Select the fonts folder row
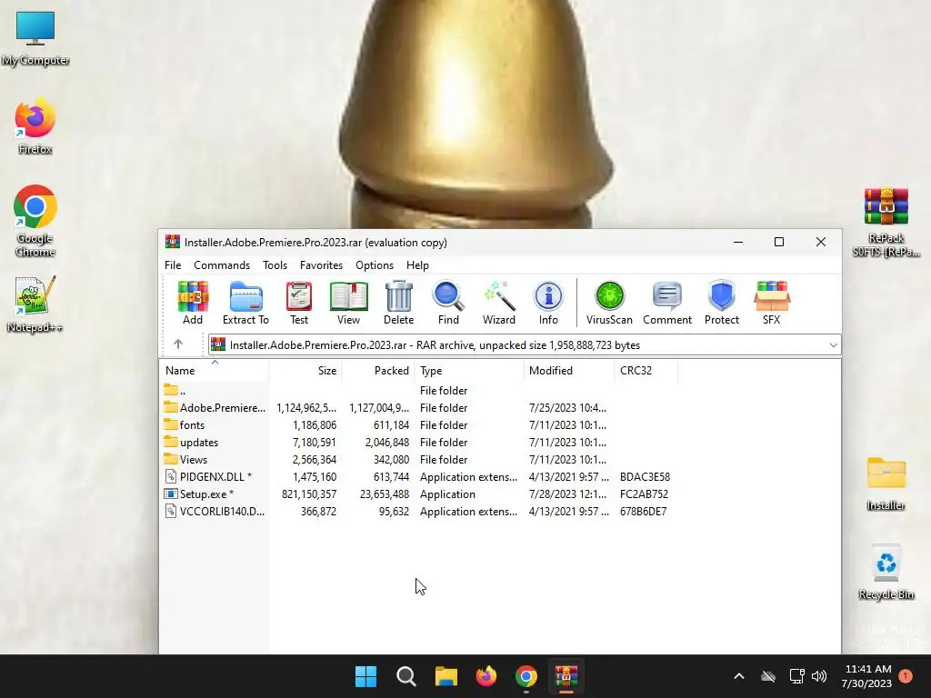931x698 pixels. coord(419,425)
